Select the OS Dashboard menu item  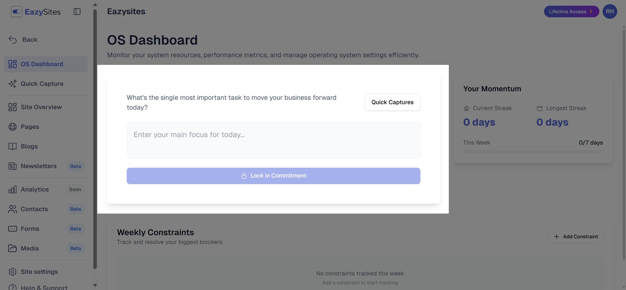point(42,64)
